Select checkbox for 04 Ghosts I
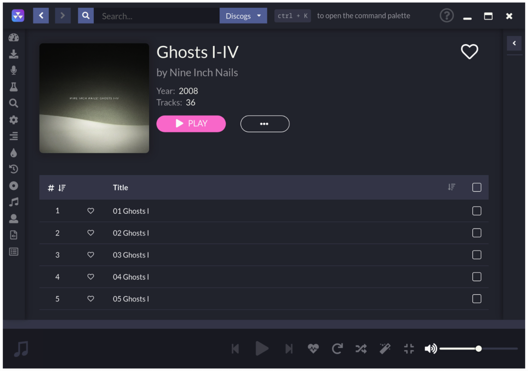This screenshot has height=371, width=528. tap(477, 277)
